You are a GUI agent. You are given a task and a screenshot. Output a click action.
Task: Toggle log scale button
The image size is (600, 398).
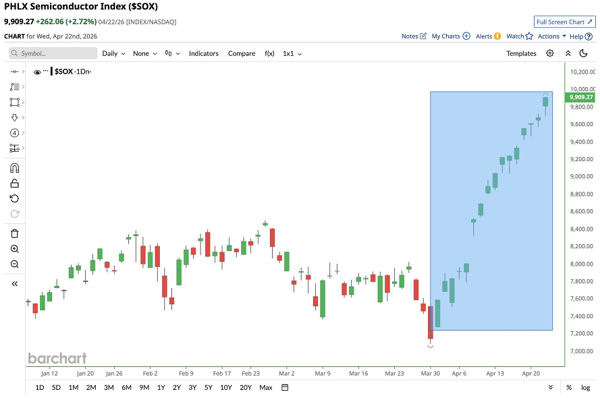pos(585,387)
